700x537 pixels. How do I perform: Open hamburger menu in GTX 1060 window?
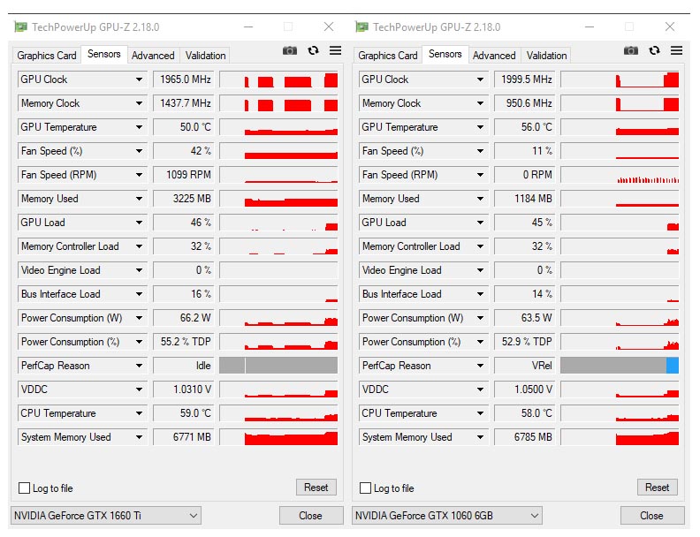pos(676,50)
